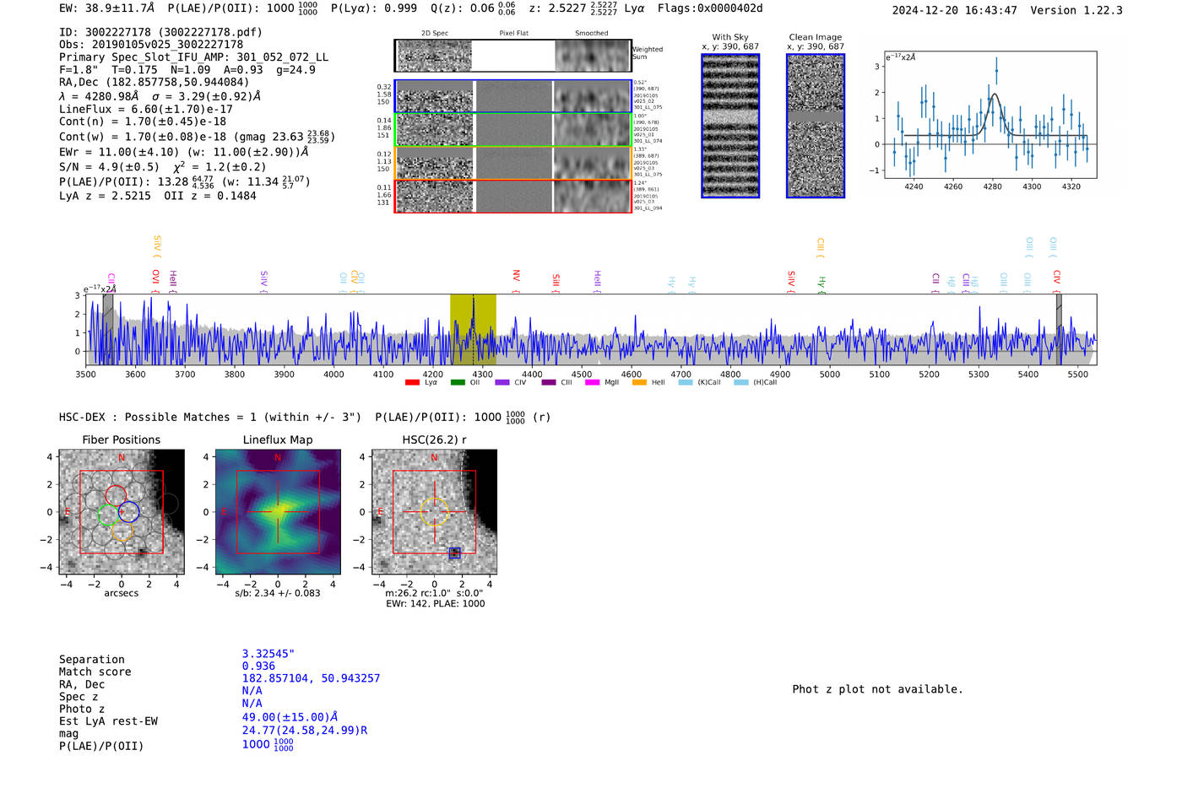This screenshot has width=1182, height=804.
Task: Select the blue-bordered 2D spectrum row
Action: tap(513, 96)
